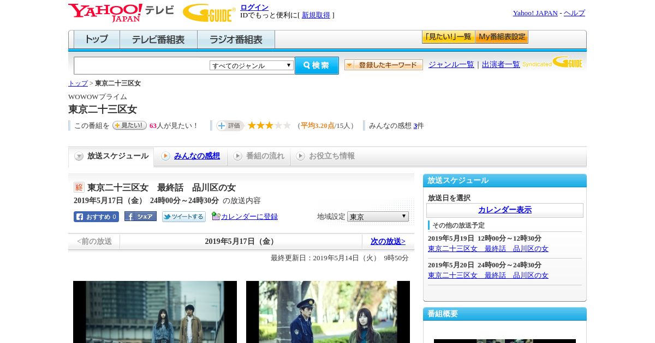The width and height of the screenshot is (655, 343).
Task: Click the 番組概要 panel thumbnail
Action: click(505, 341)
